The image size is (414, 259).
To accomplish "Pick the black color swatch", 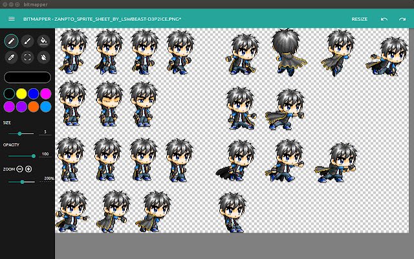I will [9, 93].
